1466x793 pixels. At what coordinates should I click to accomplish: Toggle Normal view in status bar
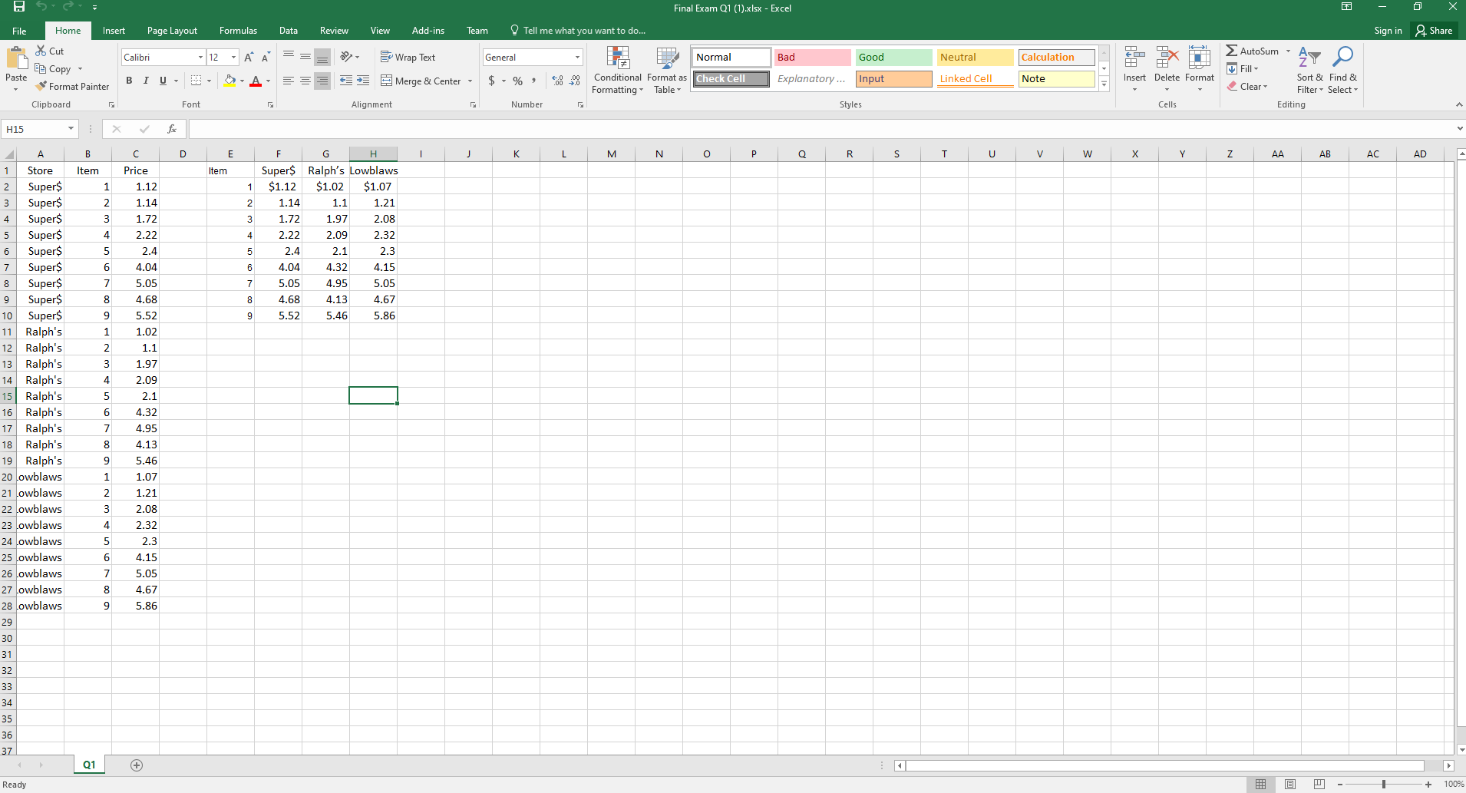point(1260,785)
